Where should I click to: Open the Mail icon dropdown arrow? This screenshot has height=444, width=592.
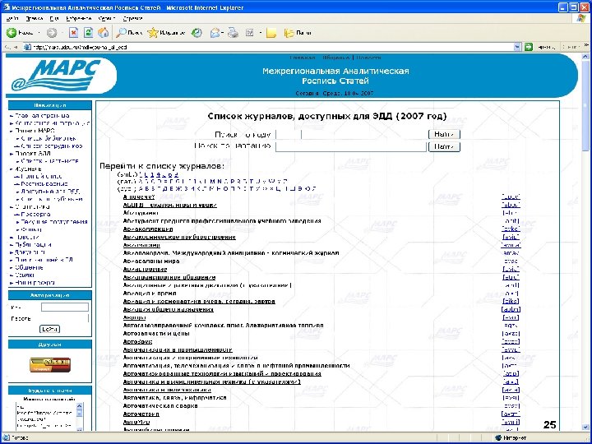[x=223, y=33]
